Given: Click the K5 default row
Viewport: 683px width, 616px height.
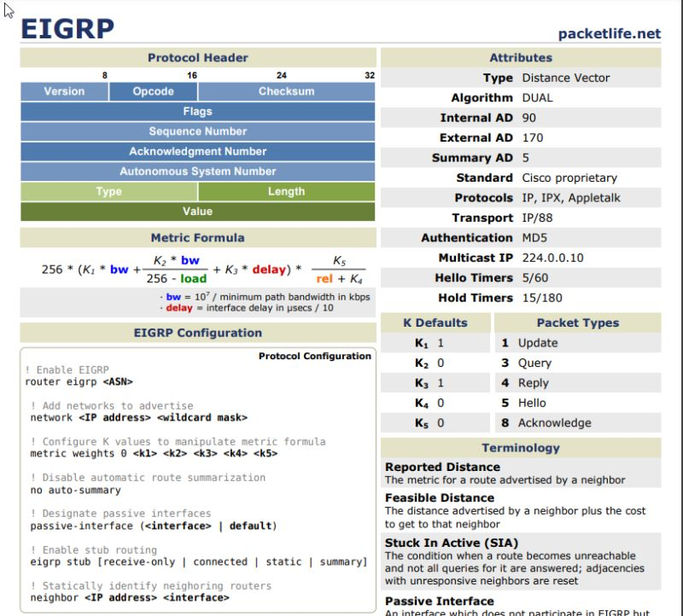Looking at the screenshot, I should click(x=435, y=423).
